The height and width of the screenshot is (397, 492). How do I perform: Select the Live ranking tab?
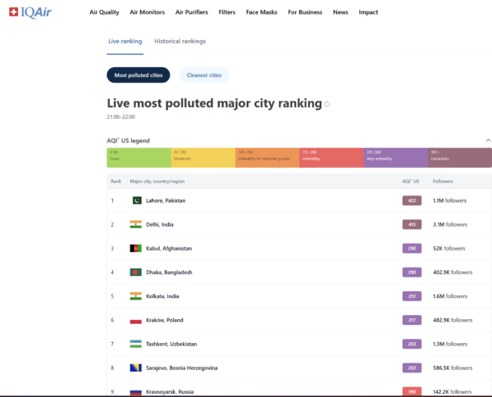coord(125,41)
